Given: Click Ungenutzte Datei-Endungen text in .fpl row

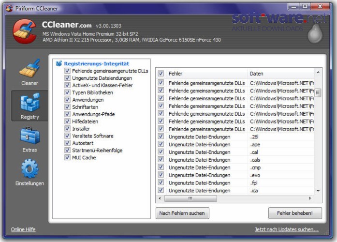Looking at the screenshot, I should (200, 183).
